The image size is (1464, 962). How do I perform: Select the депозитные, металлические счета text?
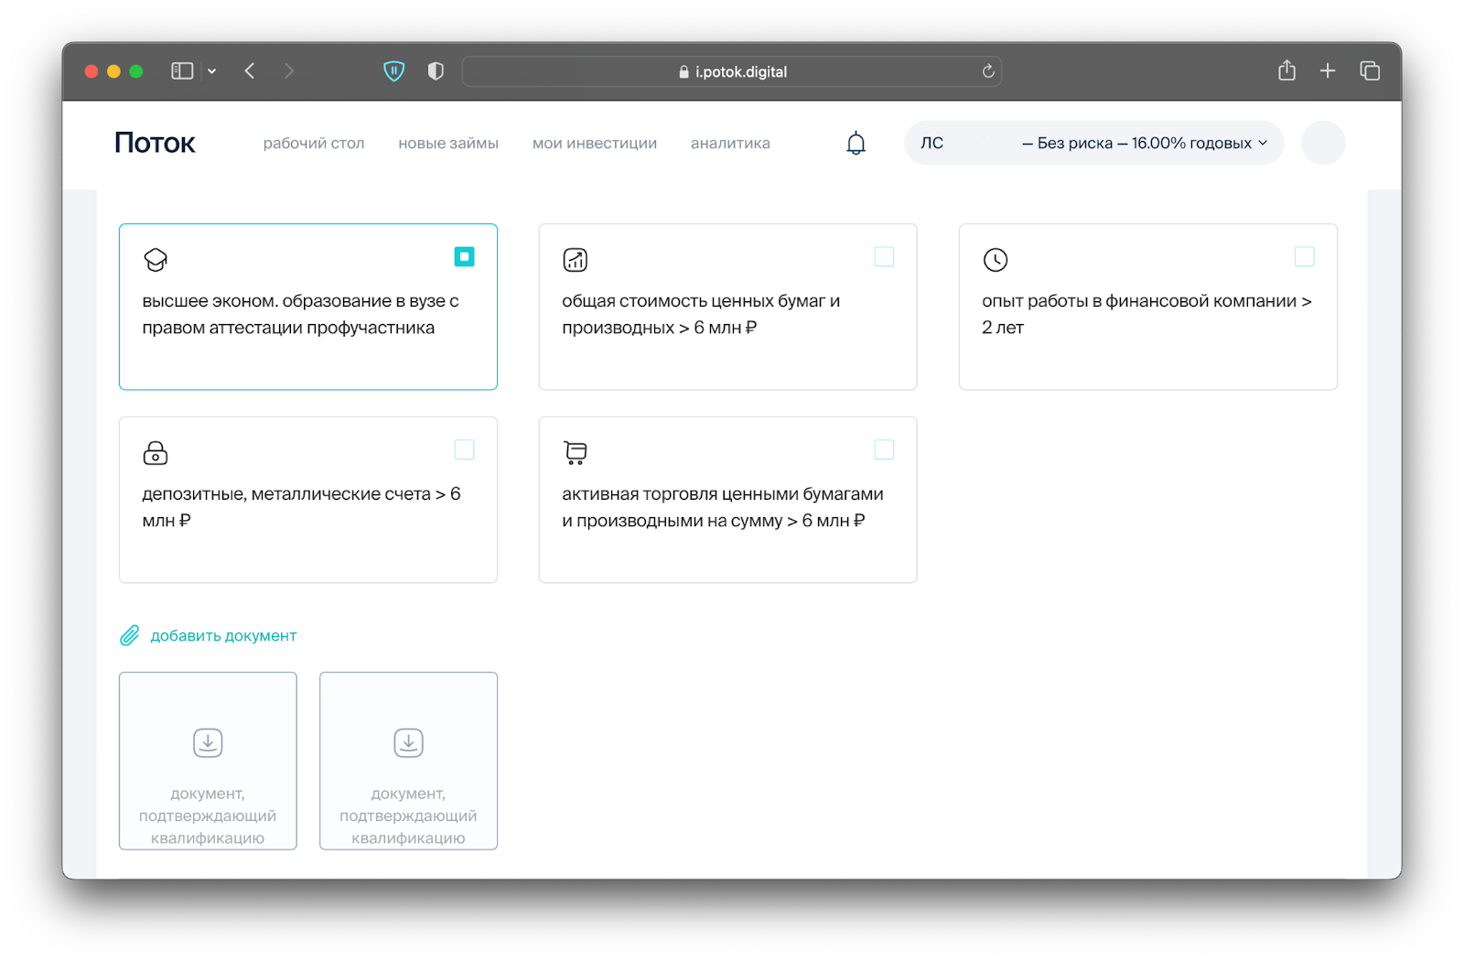click(301, 507)
